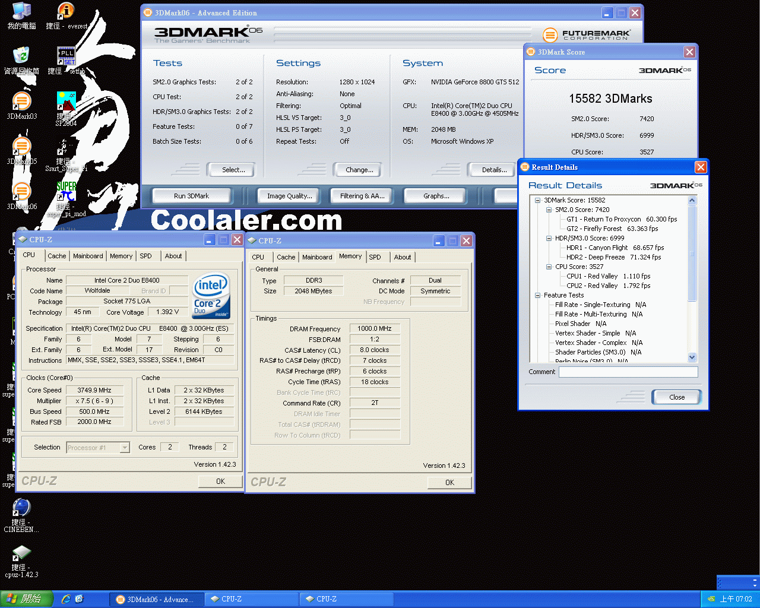Switch to Cache tab in left CPU-Z window
This screenshot has width=760, height=608.
tap(57, 256)
